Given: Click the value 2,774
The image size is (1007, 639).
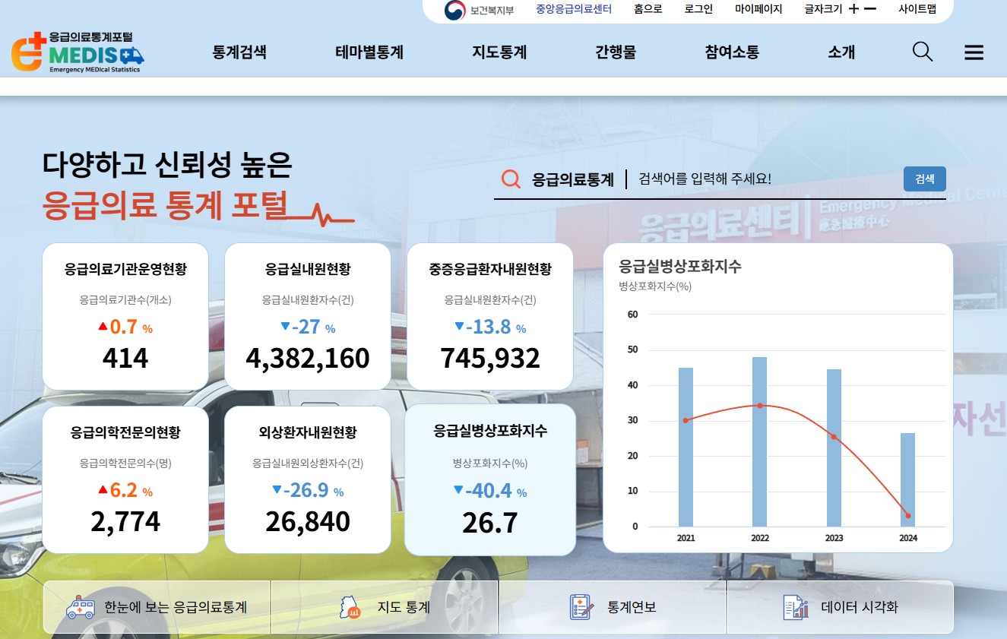Looking at the screenshot, I should (x=125, y=521).
